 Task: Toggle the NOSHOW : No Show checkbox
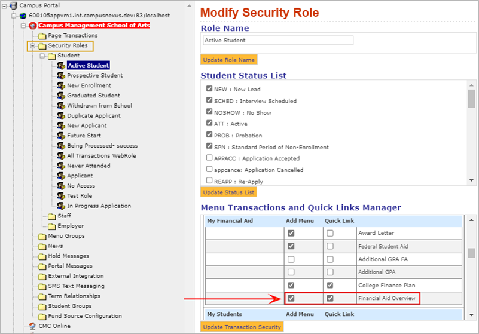(209, 112)
